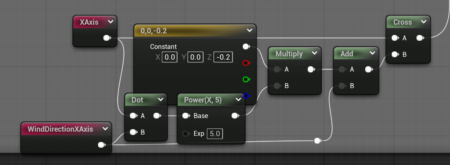Select the Dot node title
Screen dimensions: 450x165
point(138,100)
